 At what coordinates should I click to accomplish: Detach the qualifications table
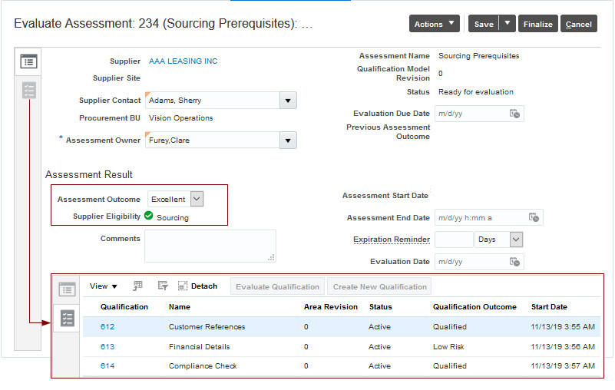197,286
